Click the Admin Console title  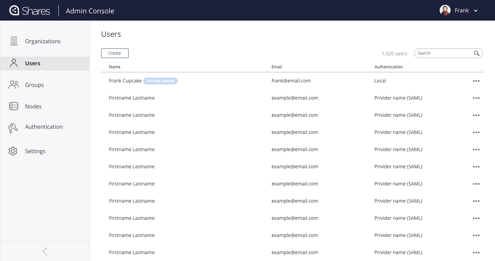90,11
